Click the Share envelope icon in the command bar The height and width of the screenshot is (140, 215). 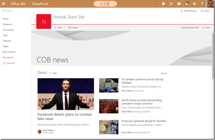pos(70,28)
